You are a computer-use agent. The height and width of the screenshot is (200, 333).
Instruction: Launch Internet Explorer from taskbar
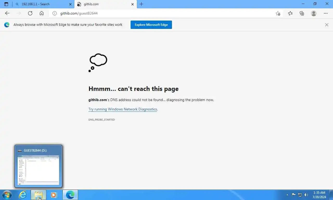23,195
